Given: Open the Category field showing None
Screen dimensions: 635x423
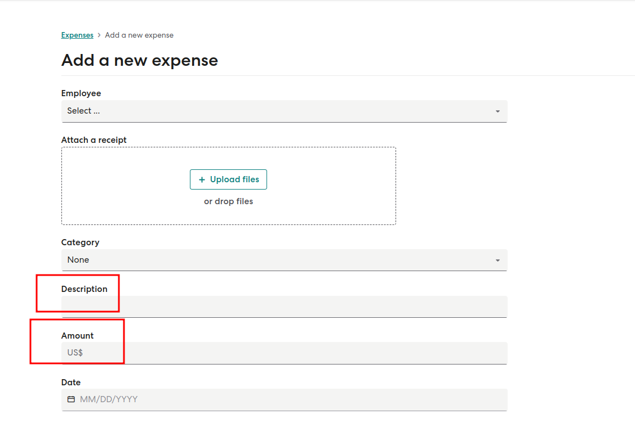Looking at the screenshot, I should [x=285, y=260].
